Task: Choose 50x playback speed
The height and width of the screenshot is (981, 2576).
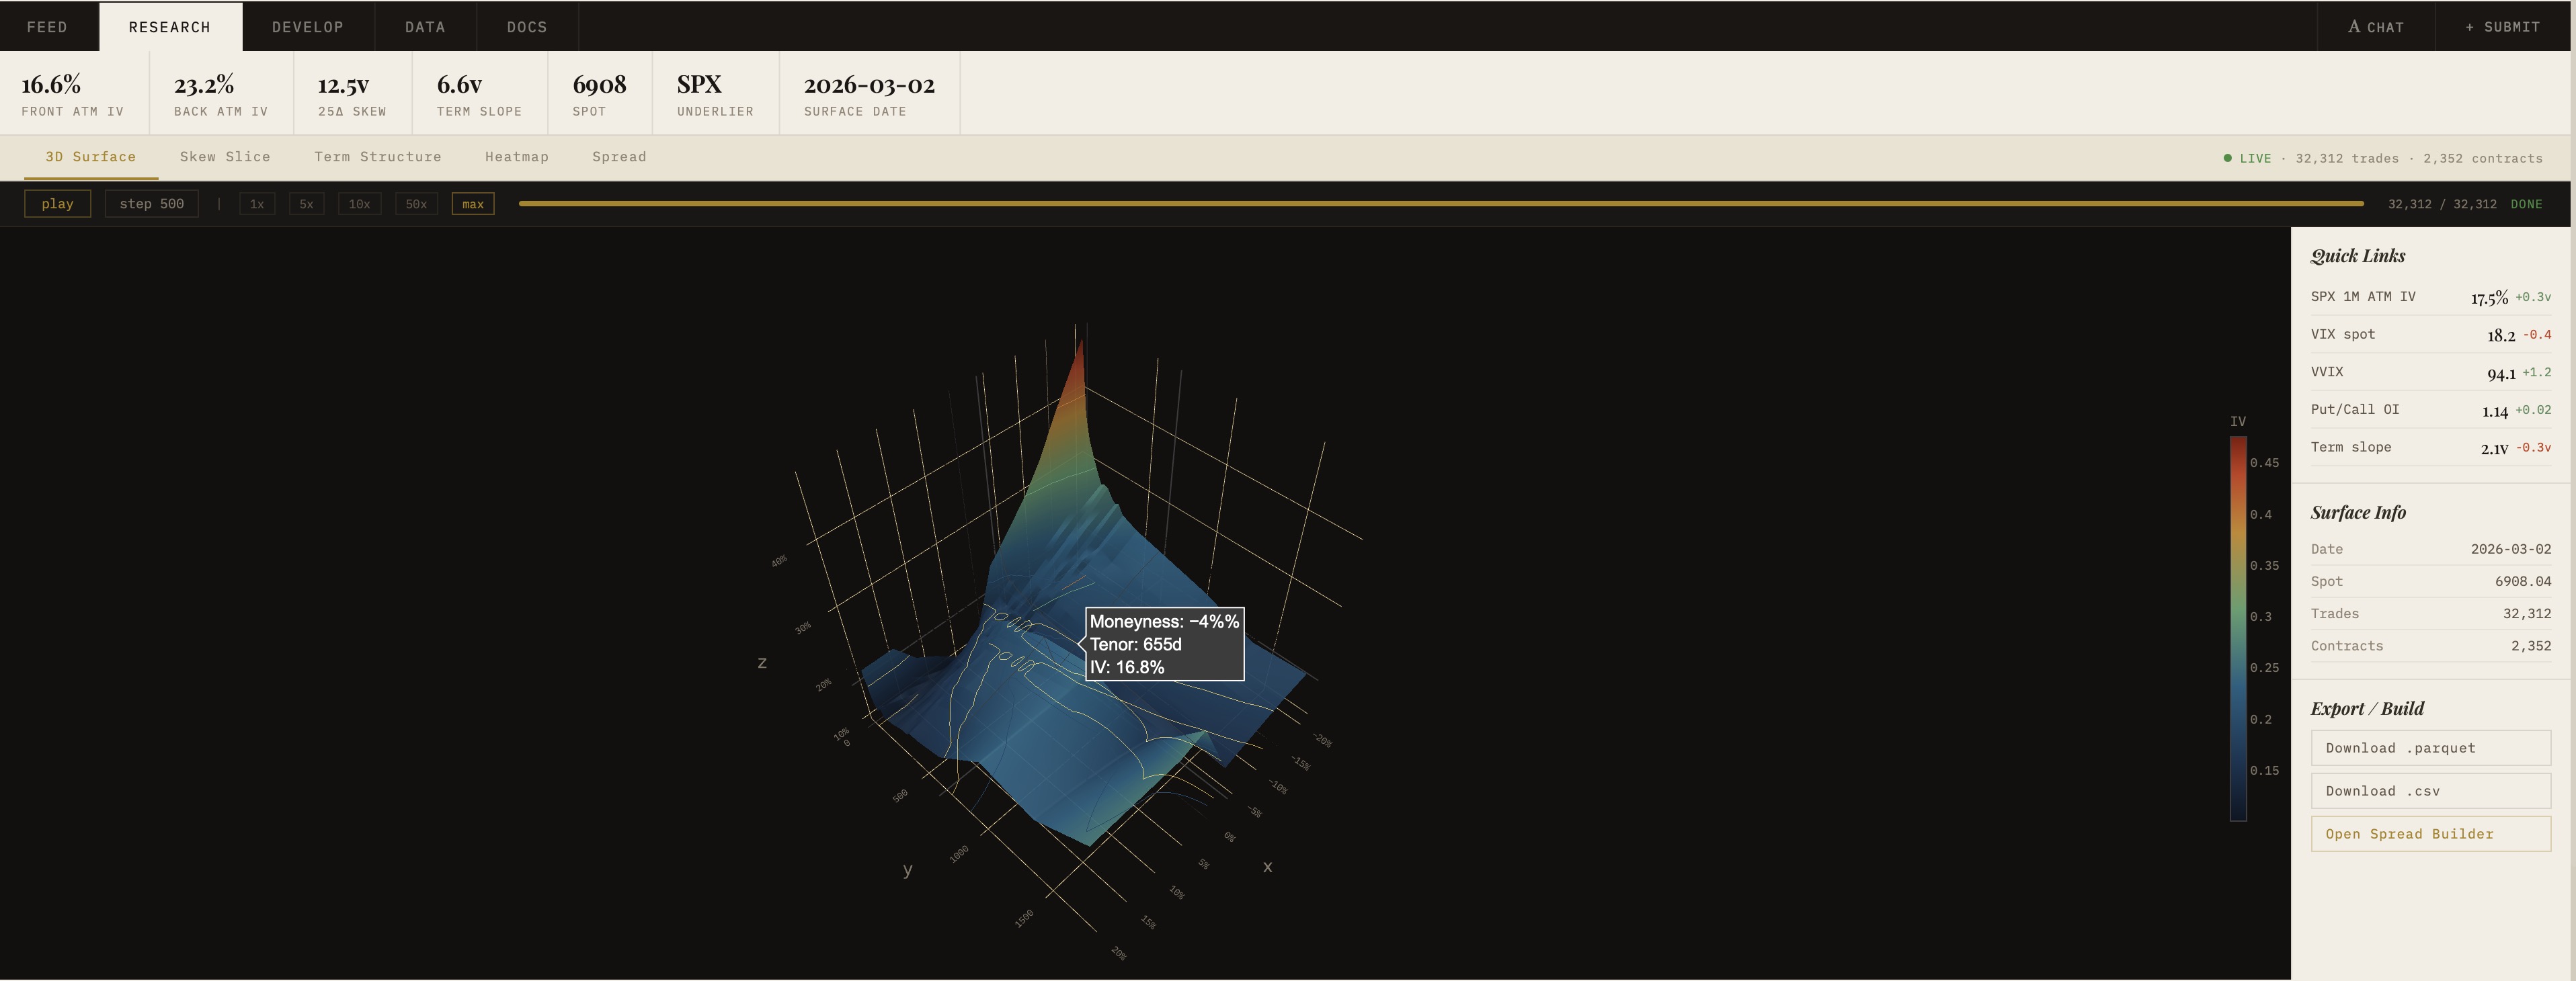Action: point(416,204)
